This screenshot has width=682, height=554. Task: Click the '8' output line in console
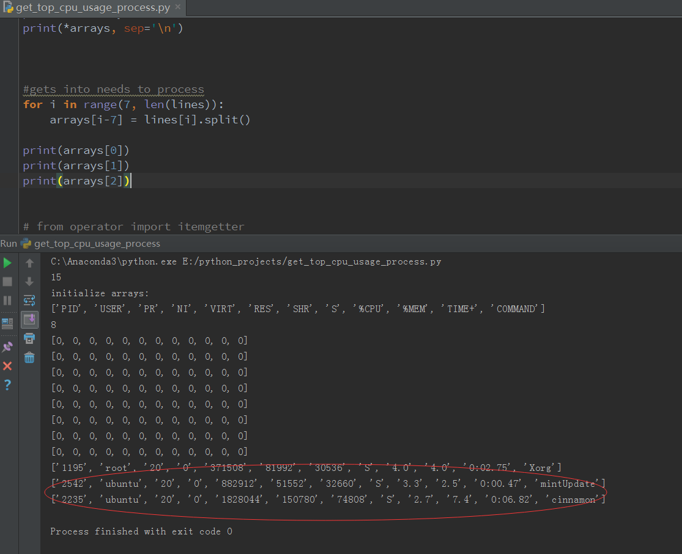click(x=53, y=325)
